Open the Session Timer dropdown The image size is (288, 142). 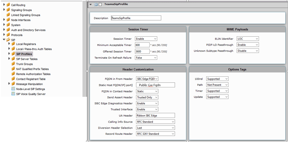point(146,39)
